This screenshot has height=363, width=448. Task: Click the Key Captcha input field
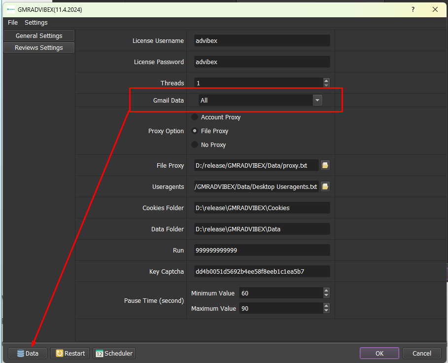pos(261,272)
